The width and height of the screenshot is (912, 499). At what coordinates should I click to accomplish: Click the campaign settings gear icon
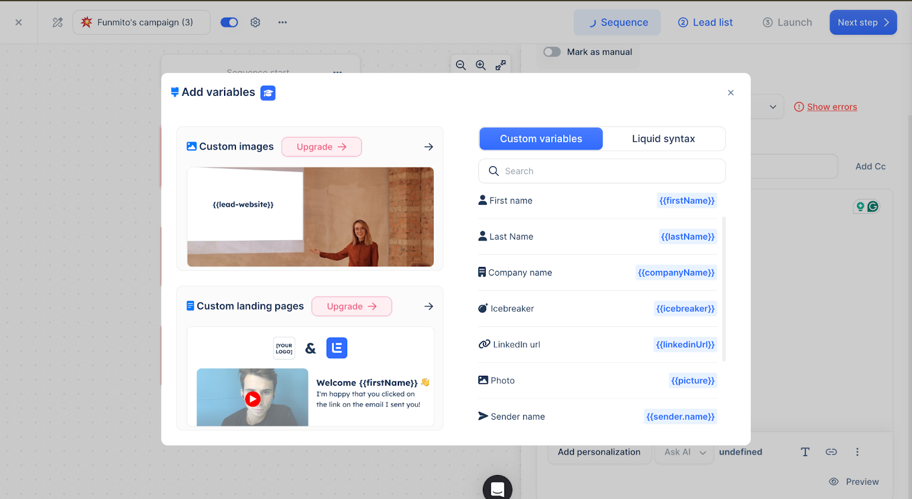(x=255, y=22)
